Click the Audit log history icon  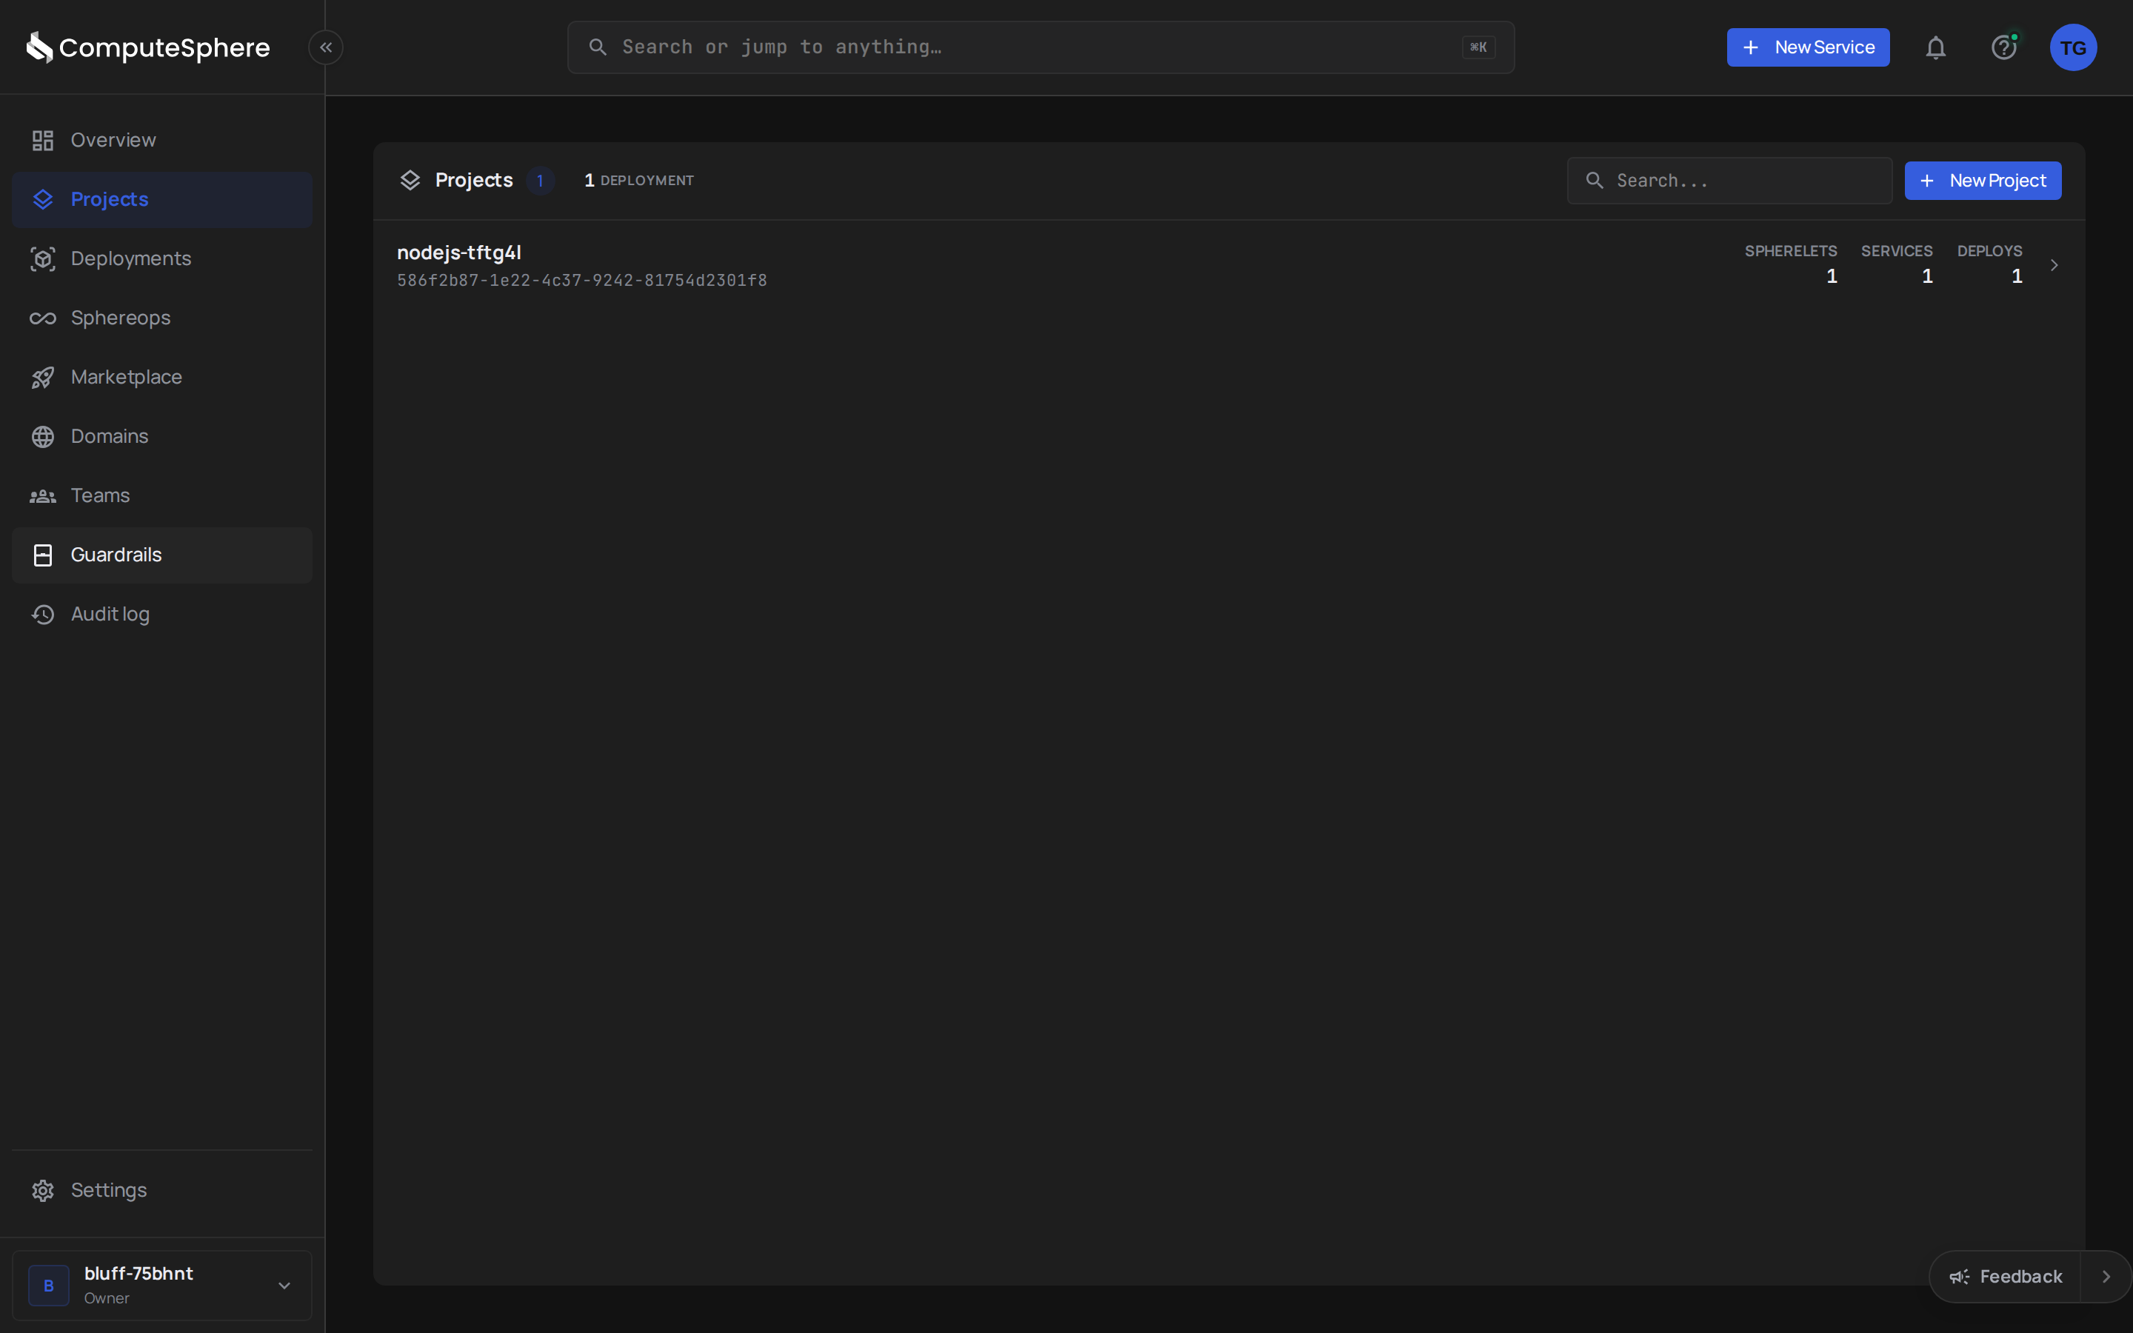pyautogui.click(x=43, y=614)
